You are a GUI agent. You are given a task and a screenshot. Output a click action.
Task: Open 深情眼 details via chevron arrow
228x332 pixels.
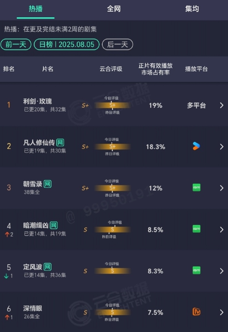[x=221, y=312]
